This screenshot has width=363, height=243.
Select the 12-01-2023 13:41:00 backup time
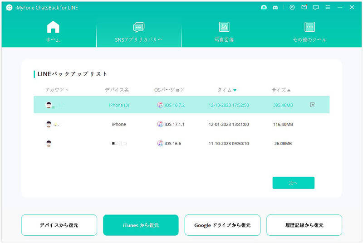(x=229, y=124)
